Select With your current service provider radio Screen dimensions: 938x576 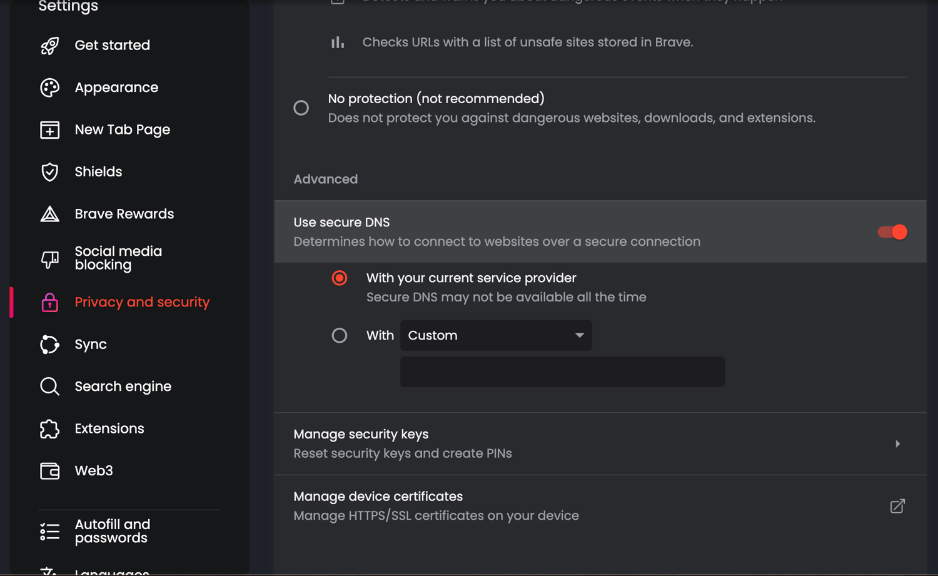click(x=340, y=278)
